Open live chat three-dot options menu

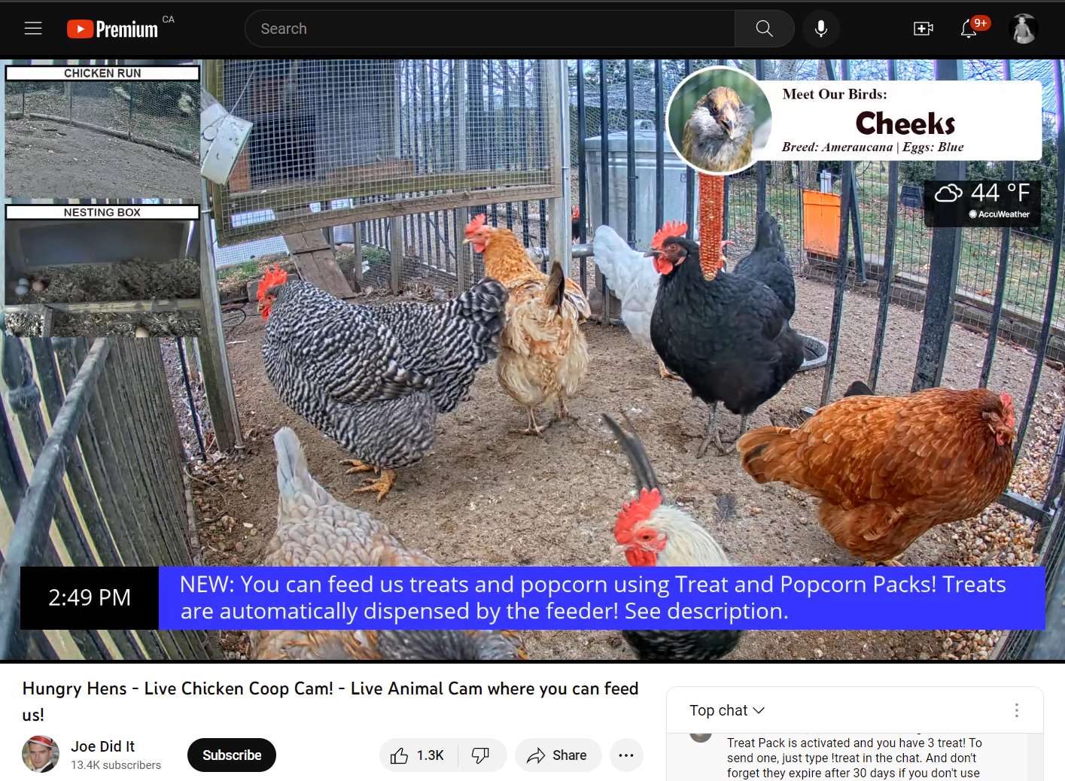pyautogui.click(x=1017, y=710)
